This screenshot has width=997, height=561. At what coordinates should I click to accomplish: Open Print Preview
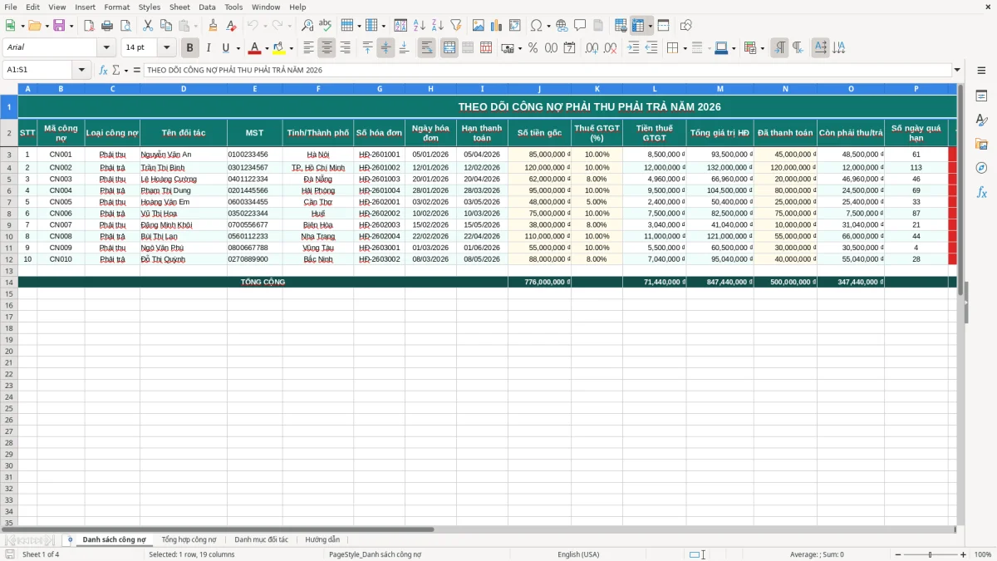click(125, 26)
